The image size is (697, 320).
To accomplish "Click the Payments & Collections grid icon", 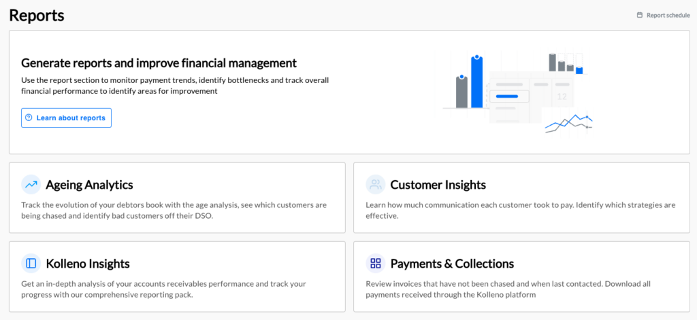I will coord(376,264).
